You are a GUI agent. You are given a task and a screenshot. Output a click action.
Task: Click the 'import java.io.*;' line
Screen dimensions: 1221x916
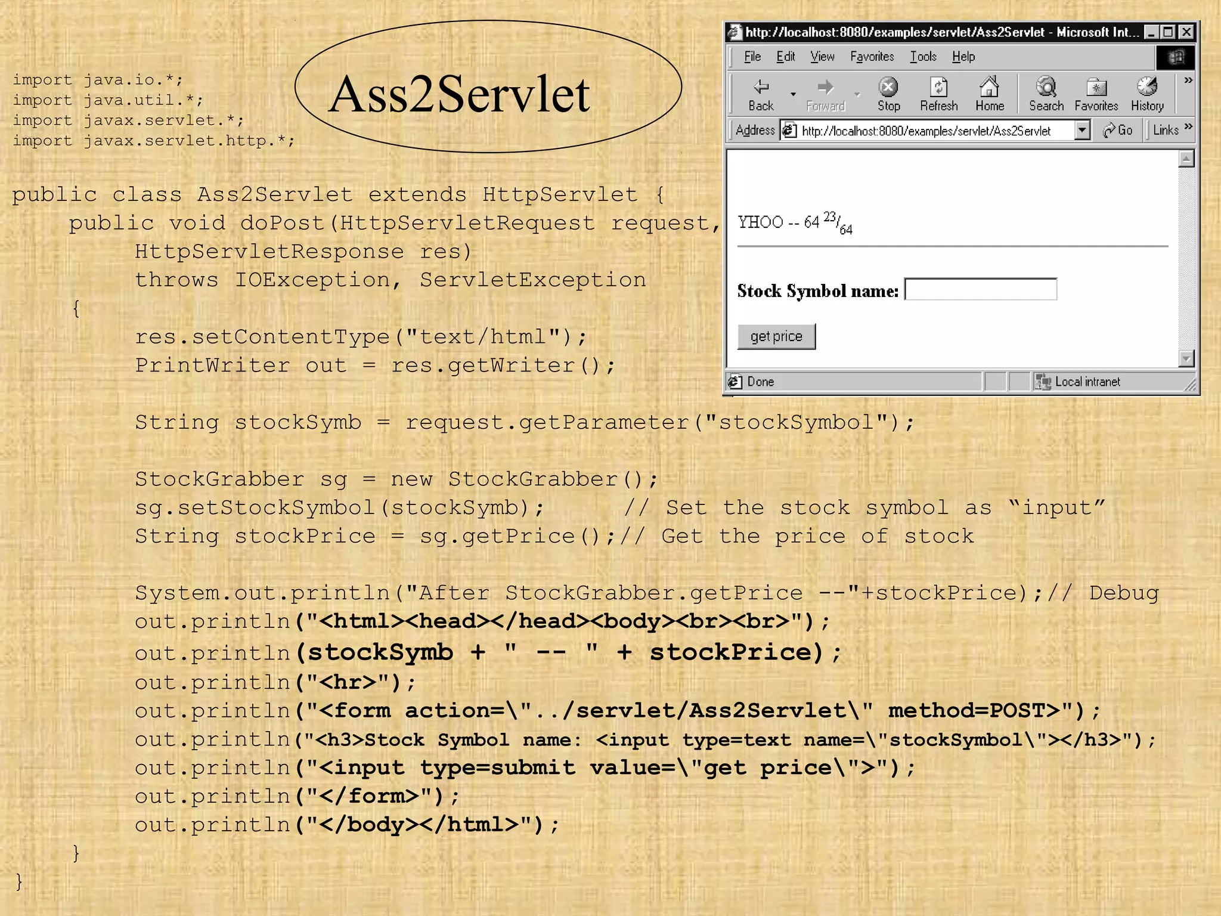click(x=98, y=80)
